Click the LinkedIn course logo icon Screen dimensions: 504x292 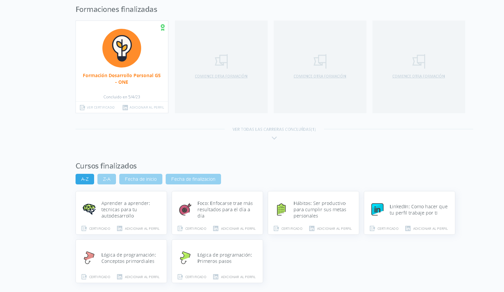[377, 209]
